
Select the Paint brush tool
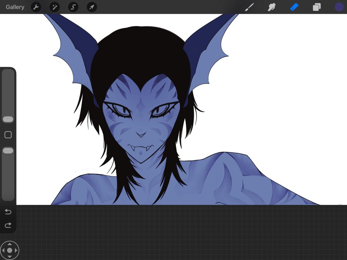coord(249,7)
